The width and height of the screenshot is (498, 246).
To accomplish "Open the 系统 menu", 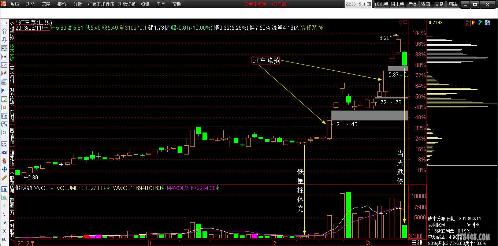I will (x=15, y=4).
